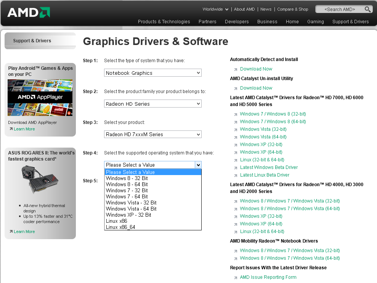Open Products & Technologies menu
This screenshot has width=377, height=283.
(164, 22)
